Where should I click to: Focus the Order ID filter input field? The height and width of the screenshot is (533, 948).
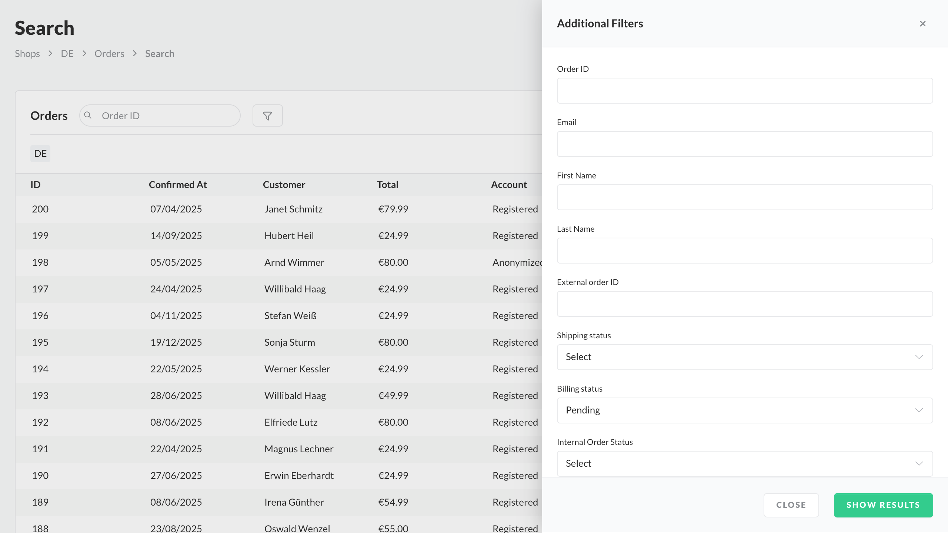tap(744, 91)
